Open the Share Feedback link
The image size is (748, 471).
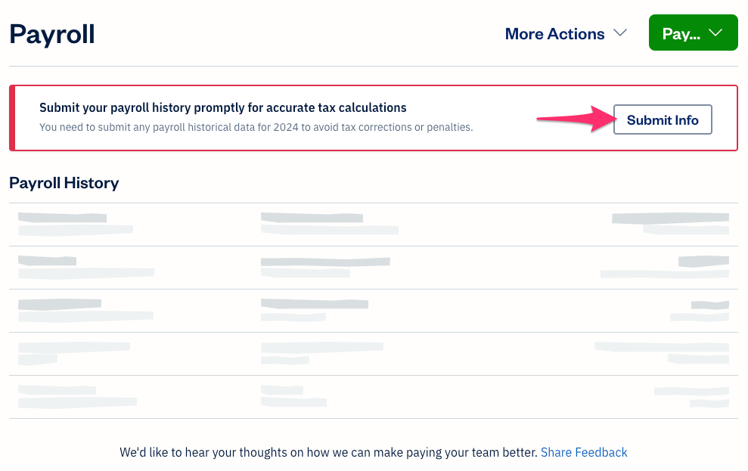tap(584, 452)
